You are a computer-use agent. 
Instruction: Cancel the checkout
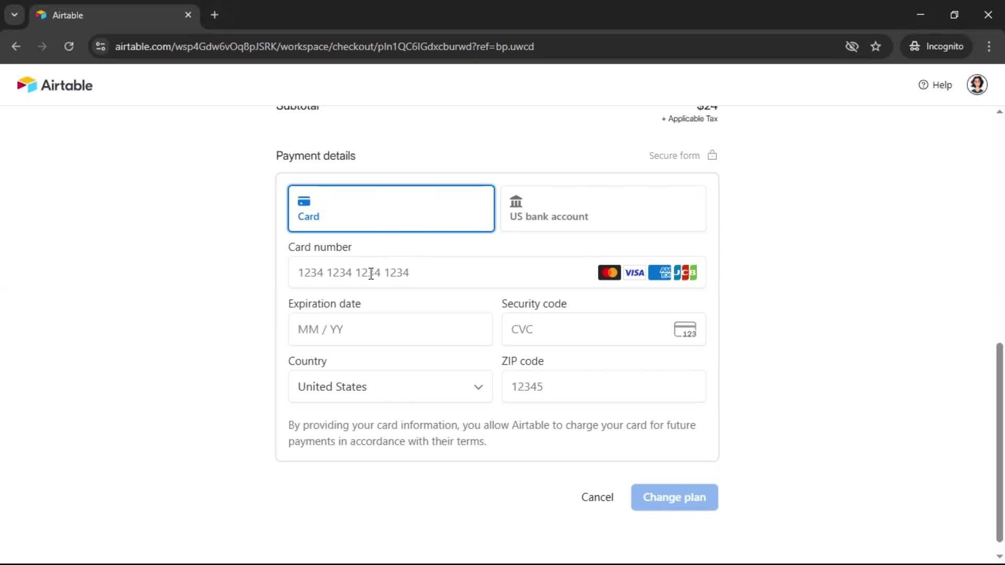[597, 497]
